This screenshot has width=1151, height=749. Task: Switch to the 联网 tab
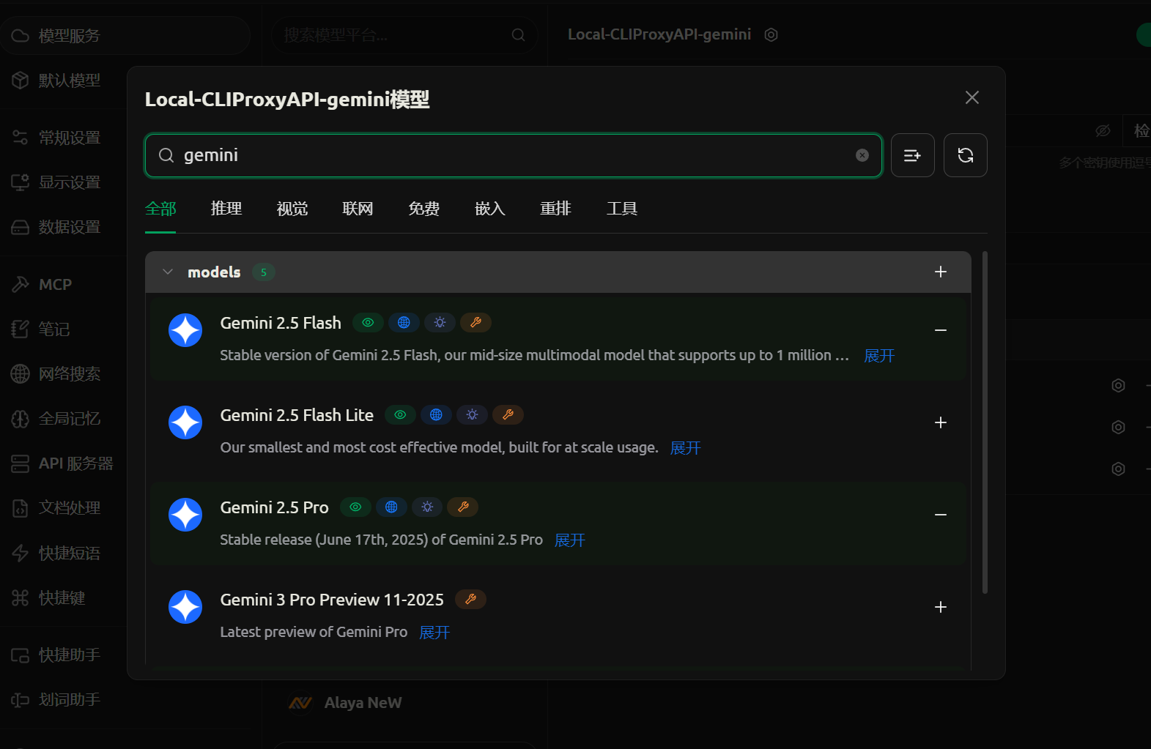coord(358,209)
